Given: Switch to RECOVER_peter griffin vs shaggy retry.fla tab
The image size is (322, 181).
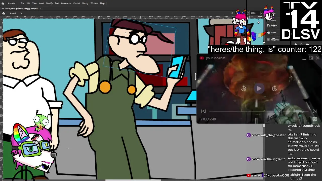Looking at the screenshot, I should [20, 9].
